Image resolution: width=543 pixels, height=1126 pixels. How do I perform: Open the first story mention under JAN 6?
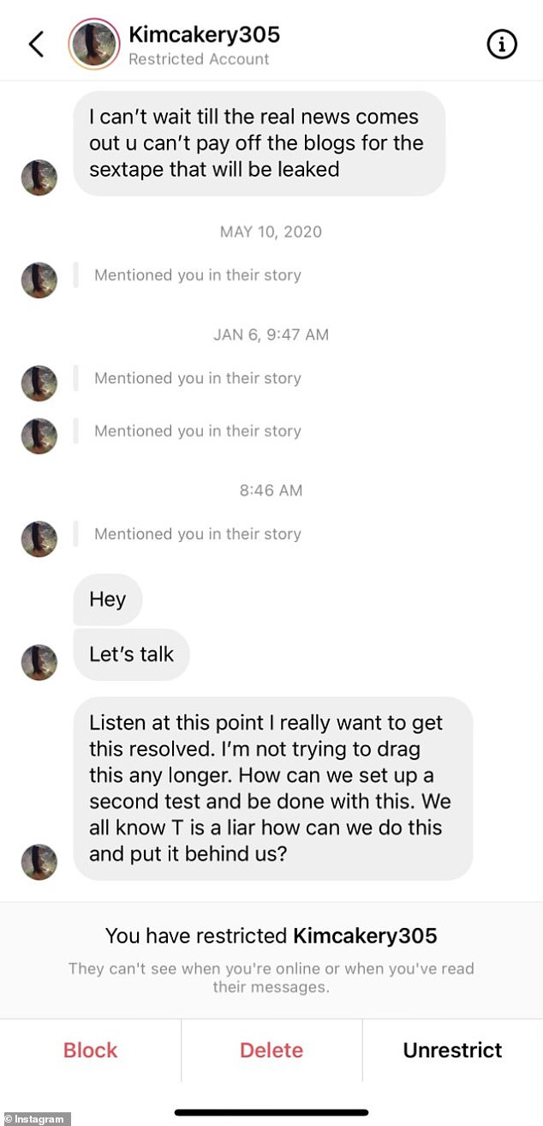click(x=197, y=378)
